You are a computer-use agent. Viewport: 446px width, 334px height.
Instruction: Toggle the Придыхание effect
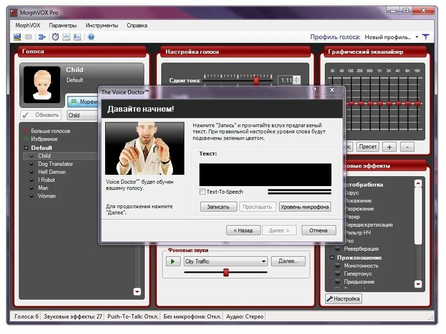pos(338,281)
